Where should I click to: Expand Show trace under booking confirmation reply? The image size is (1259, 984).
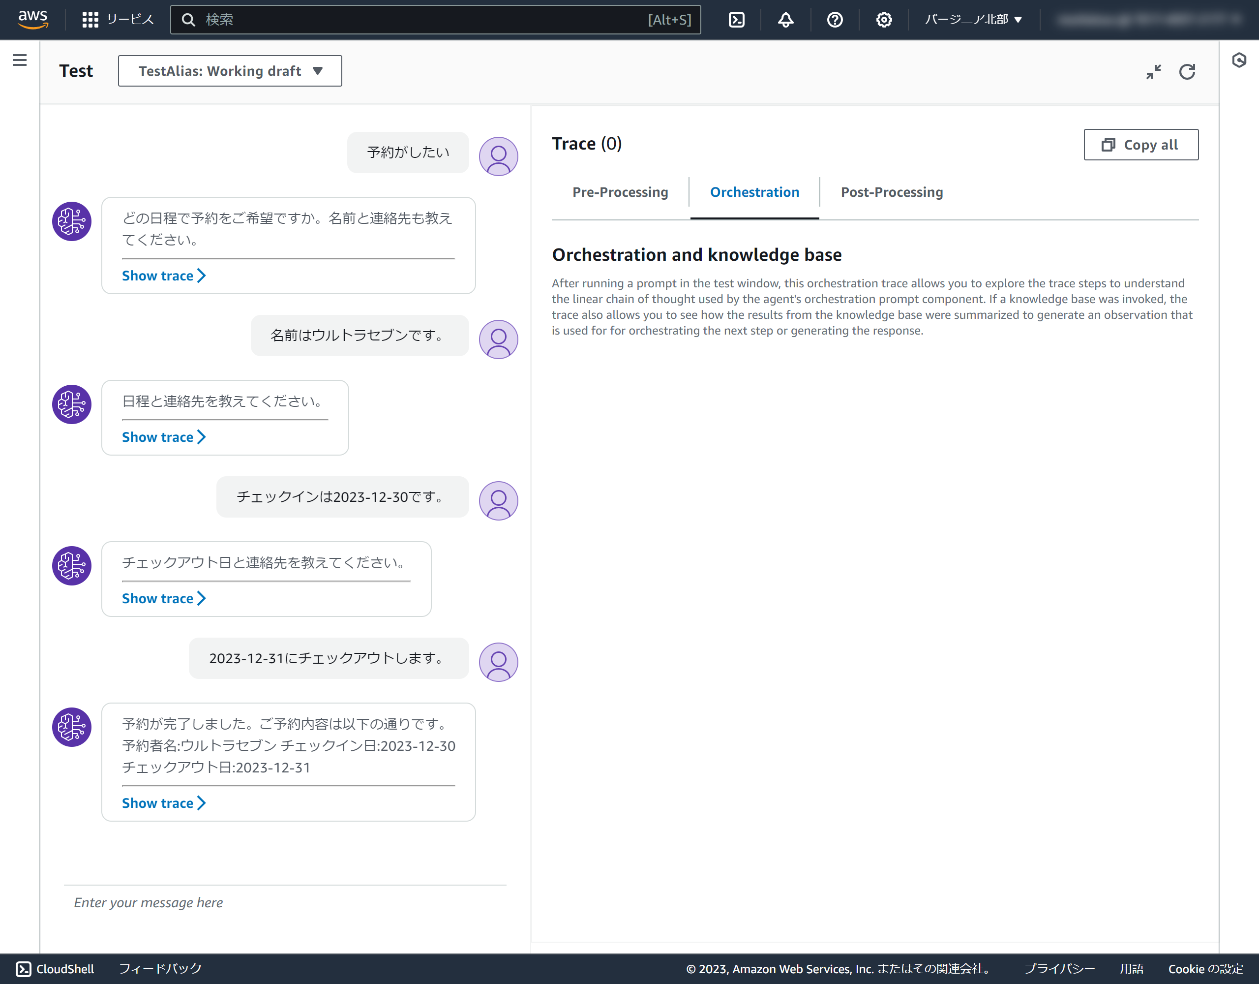(164, 803)
